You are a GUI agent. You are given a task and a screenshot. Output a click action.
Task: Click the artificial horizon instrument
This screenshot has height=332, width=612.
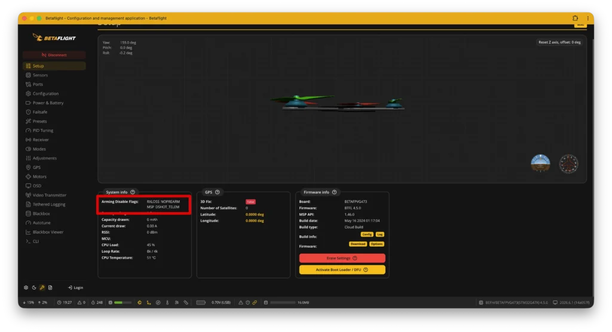540,164
